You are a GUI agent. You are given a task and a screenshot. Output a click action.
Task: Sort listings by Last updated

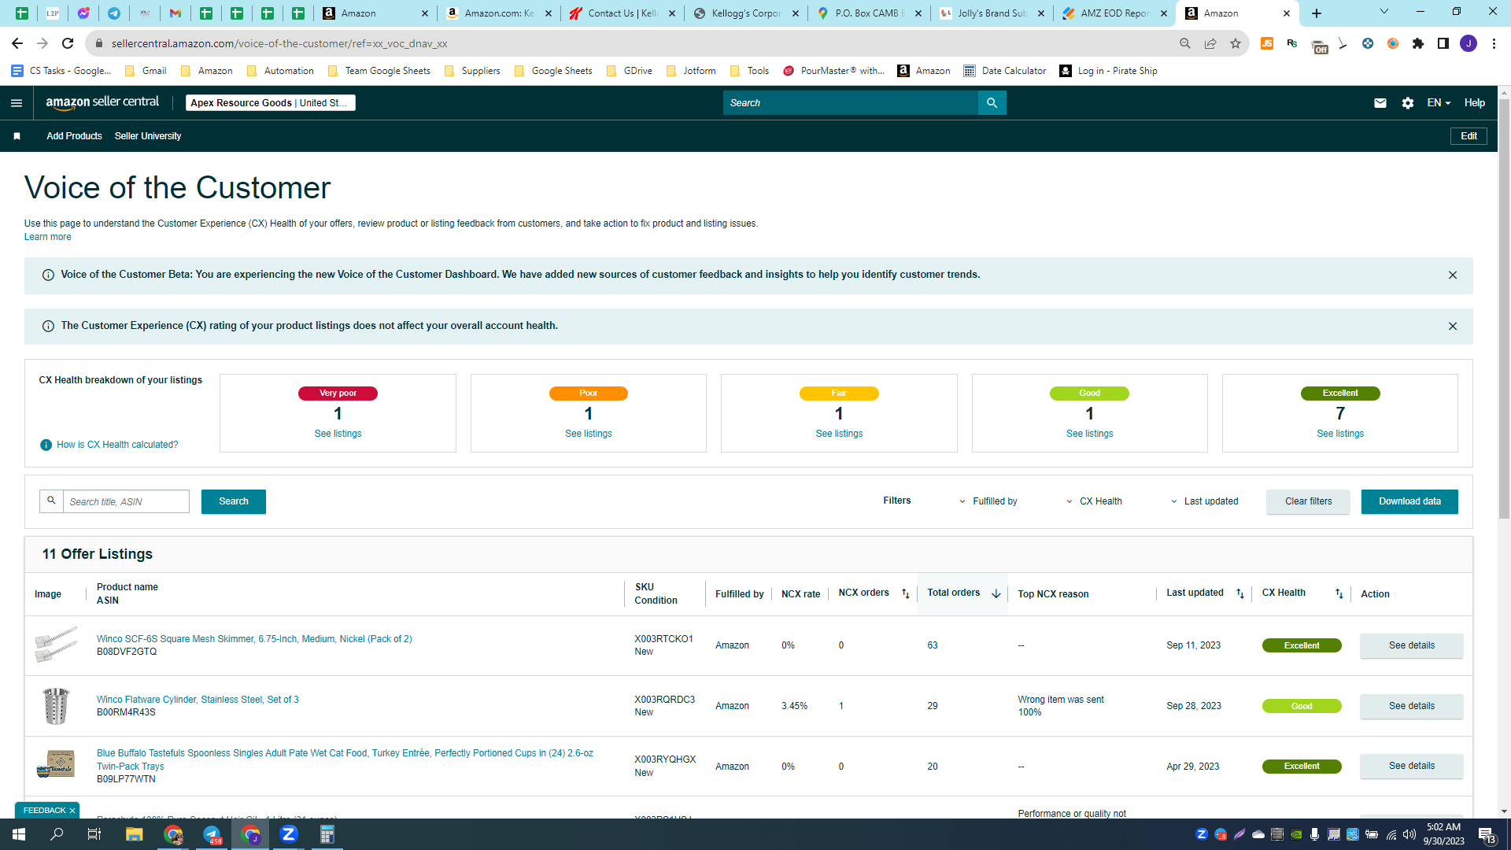point(1240,594)
